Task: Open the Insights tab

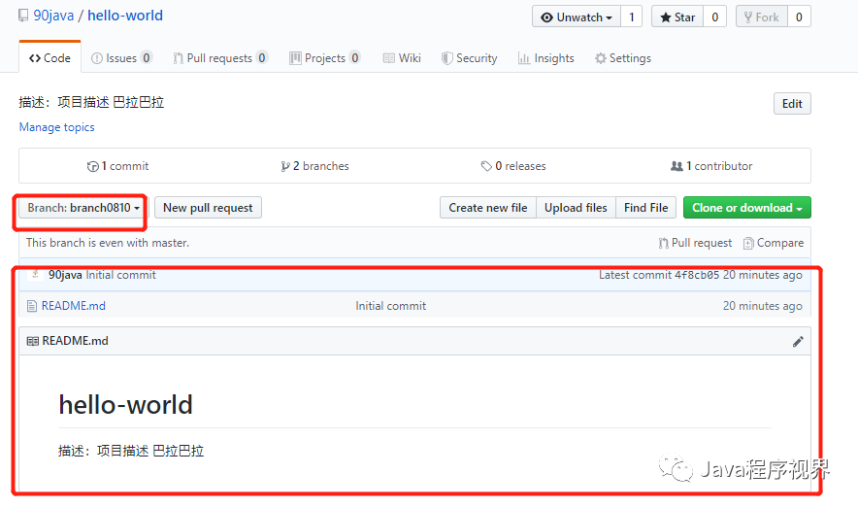Action: pyautogui.click(x=546, y=58)
